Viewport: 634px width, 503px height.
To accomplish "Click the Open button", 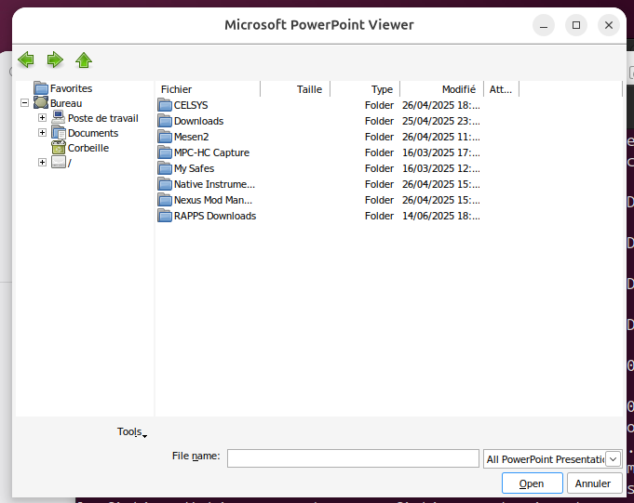I will (533, 483).
